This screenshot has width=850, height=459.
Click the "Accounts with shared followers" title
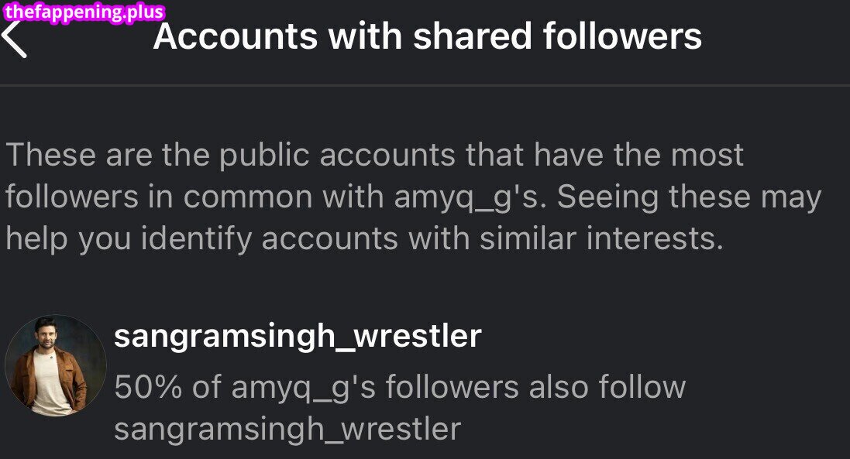(428, 37)
